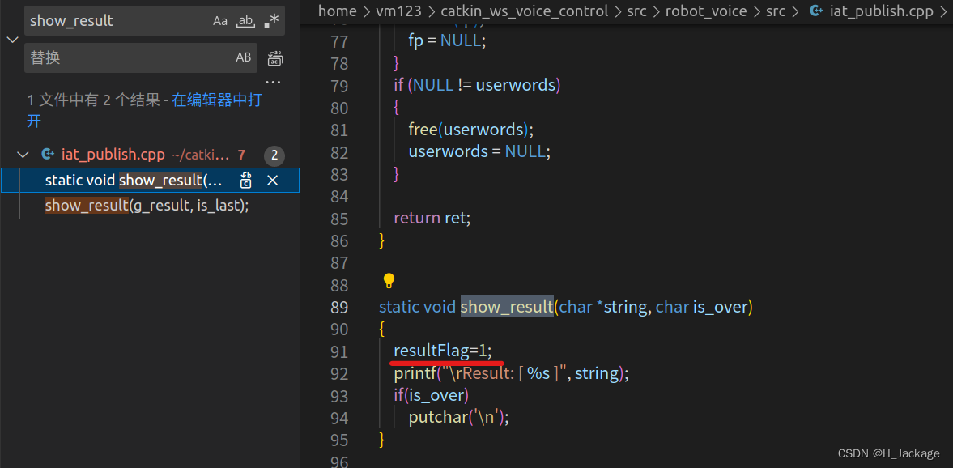Click if(is_over) line
Viewport: 953px width, 468px height.
tap(431, 396)
